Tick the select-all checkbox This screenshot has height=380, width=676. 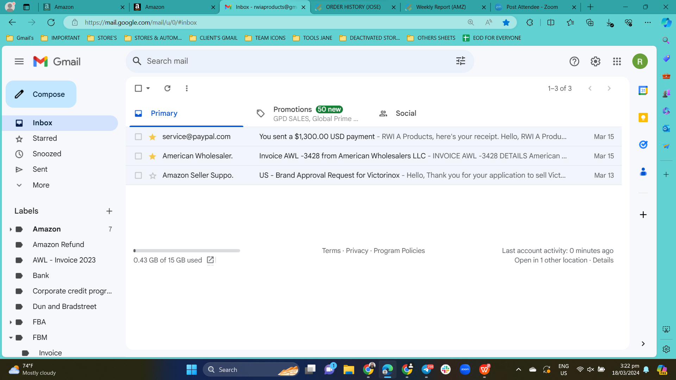(x=138, y=88)
